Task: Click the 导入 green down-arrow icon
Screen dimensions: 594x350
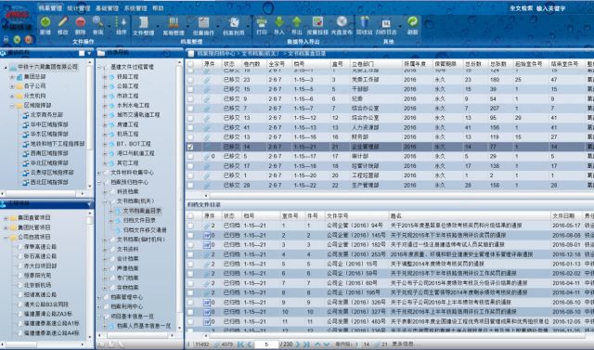Action: [x=279, y=22]
